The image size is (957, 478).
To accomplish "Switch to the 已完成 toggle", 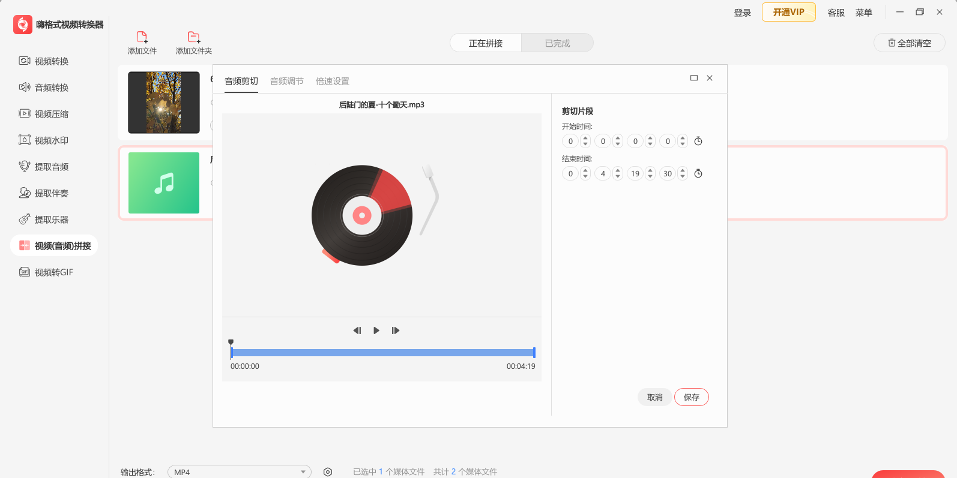I will pos(557,43).
